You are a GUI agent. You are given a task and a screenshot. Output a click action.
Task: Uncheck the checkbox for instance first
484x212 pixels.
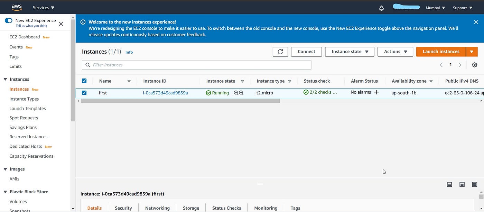point(84,93)
